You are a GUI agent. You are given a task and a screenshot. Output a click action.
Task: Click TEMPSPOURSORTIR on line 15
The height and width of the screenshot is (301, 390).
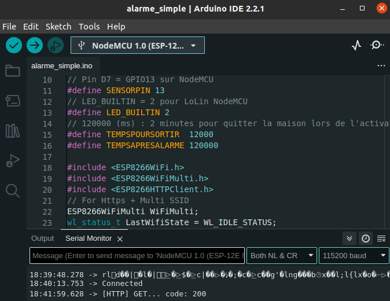(x=143, y=134)
